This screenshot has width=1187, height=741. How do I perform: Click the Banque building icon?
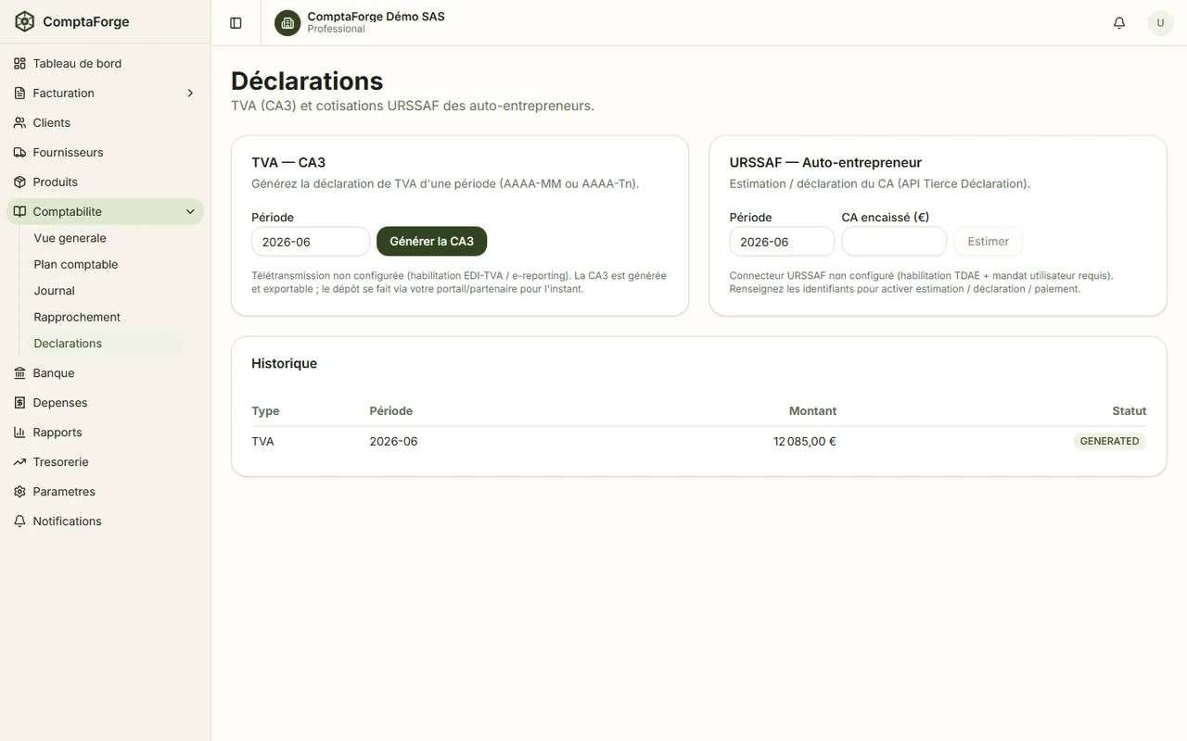(19, 372)
